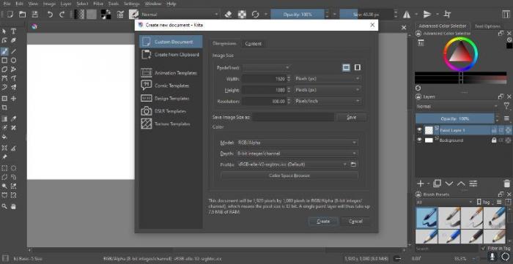Delete layer with trash icon

[507, 184]
